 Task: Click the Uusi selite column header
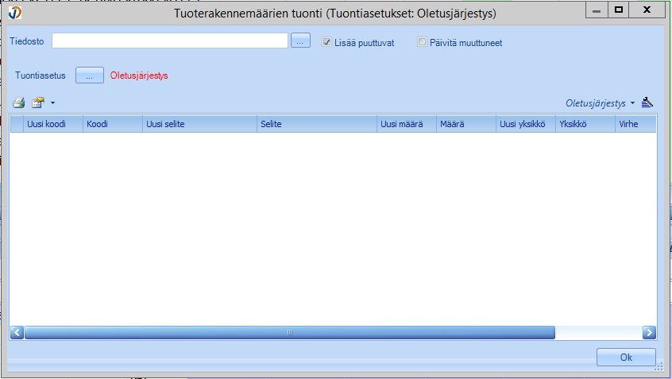(x=199, y=124)
